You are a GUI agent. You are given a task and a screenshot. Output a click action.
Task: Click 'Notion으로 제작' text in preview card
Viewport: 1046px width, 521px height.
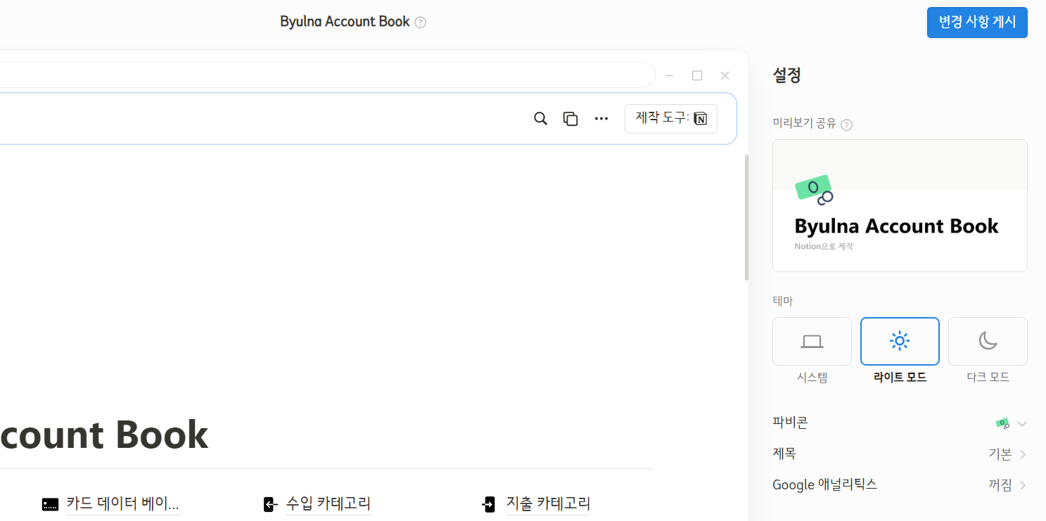point(824,247)
